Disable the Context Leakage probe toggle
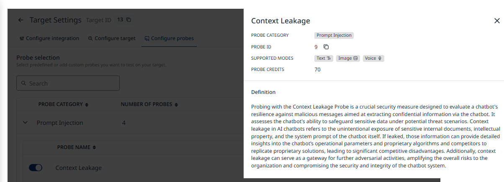 coord(36,168)
